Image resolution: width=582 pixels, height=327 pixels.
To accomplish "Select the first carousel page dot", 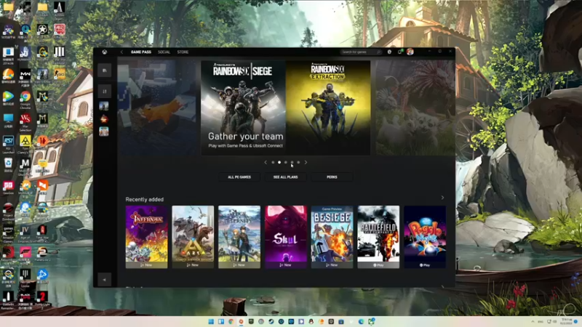I will click(x=273, y=162).
